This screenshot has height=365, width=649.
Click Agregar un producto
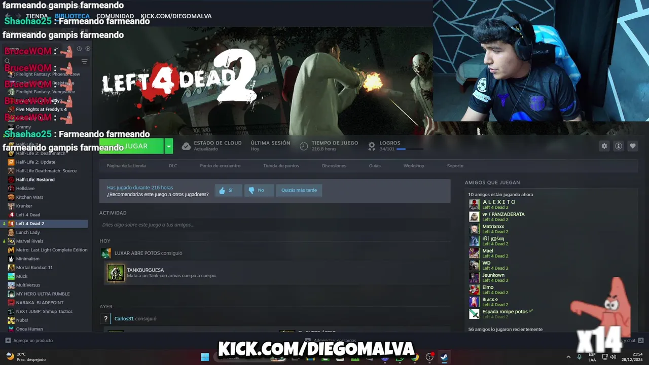(x=29, y=341)
